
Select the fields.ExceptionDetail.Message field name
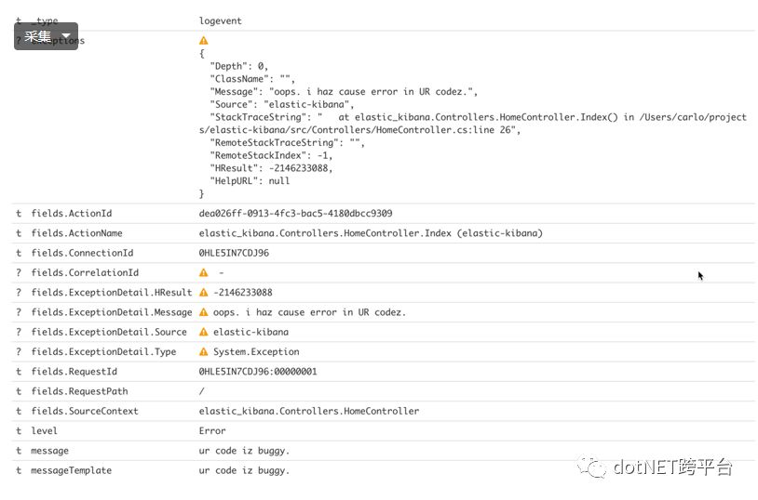click(x=112, y=312)
